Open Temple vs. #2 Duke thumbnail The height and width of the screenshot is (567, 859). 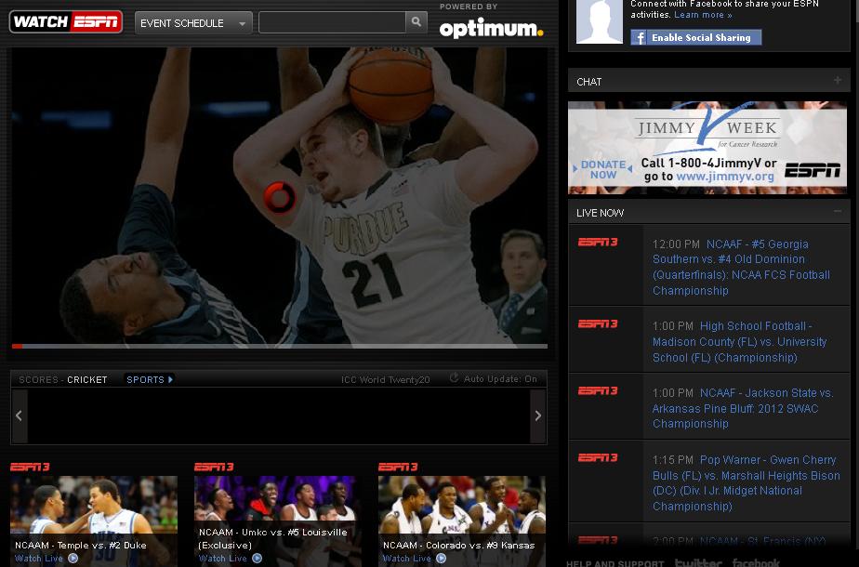pos(94,521)
